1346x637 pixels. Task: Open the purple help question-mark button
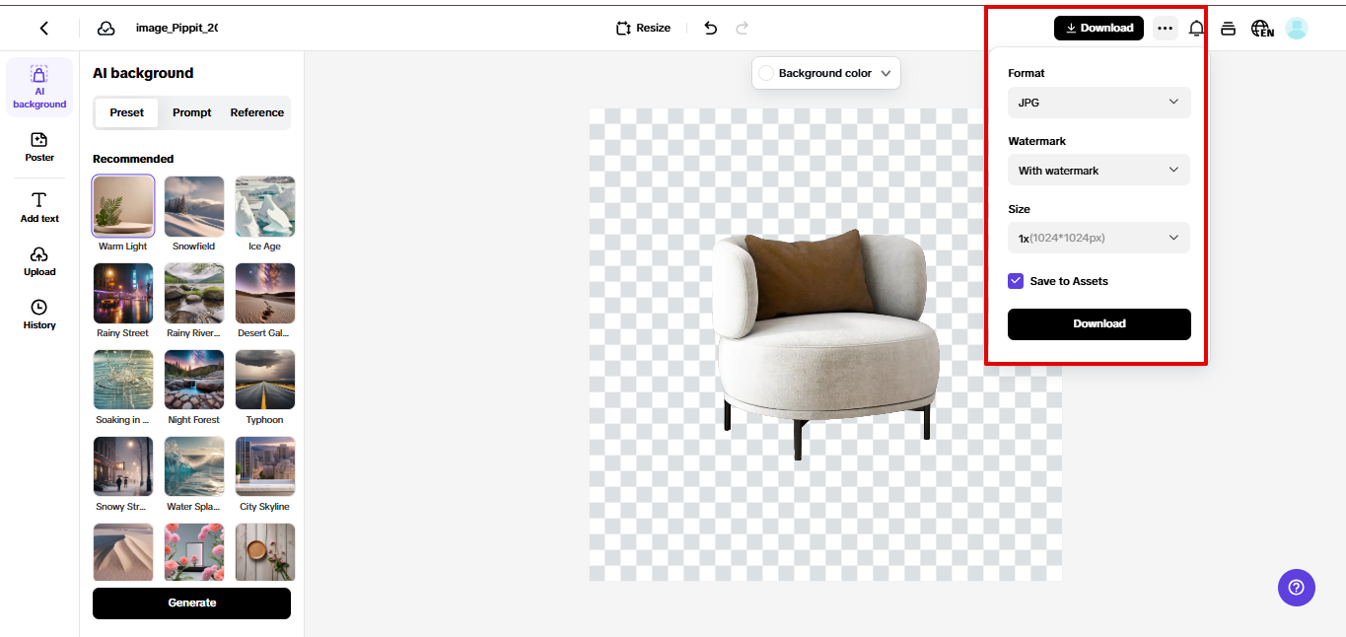click(1296, 588)
